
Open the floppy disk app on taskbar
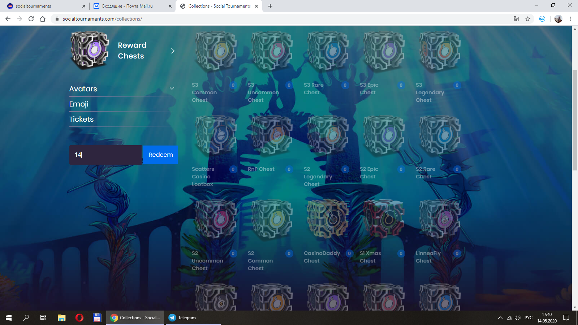97,318
